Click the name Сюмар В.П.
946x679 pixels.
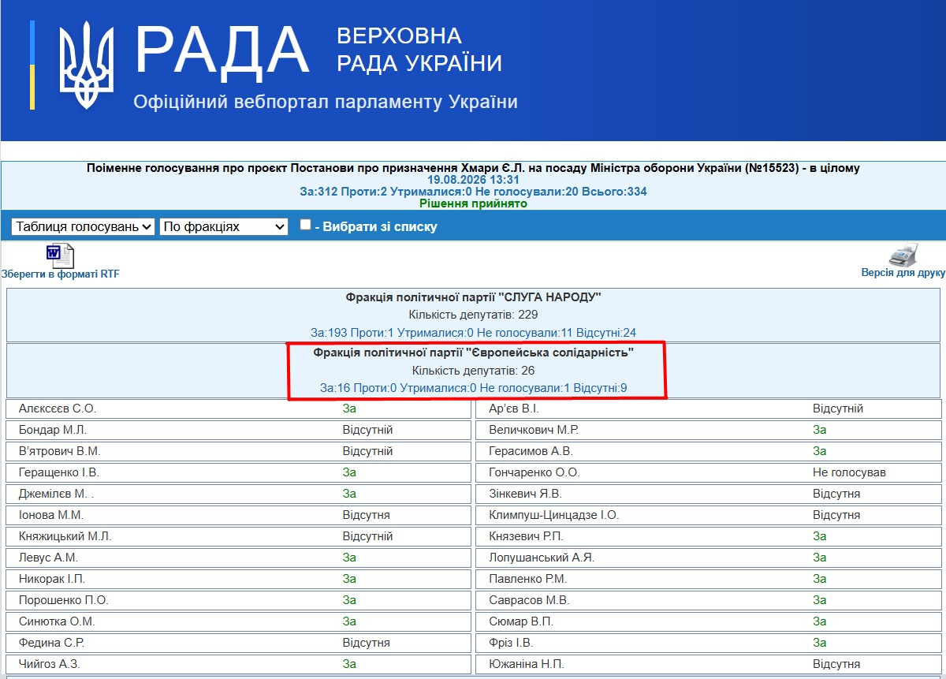click(x=521, y=621)
